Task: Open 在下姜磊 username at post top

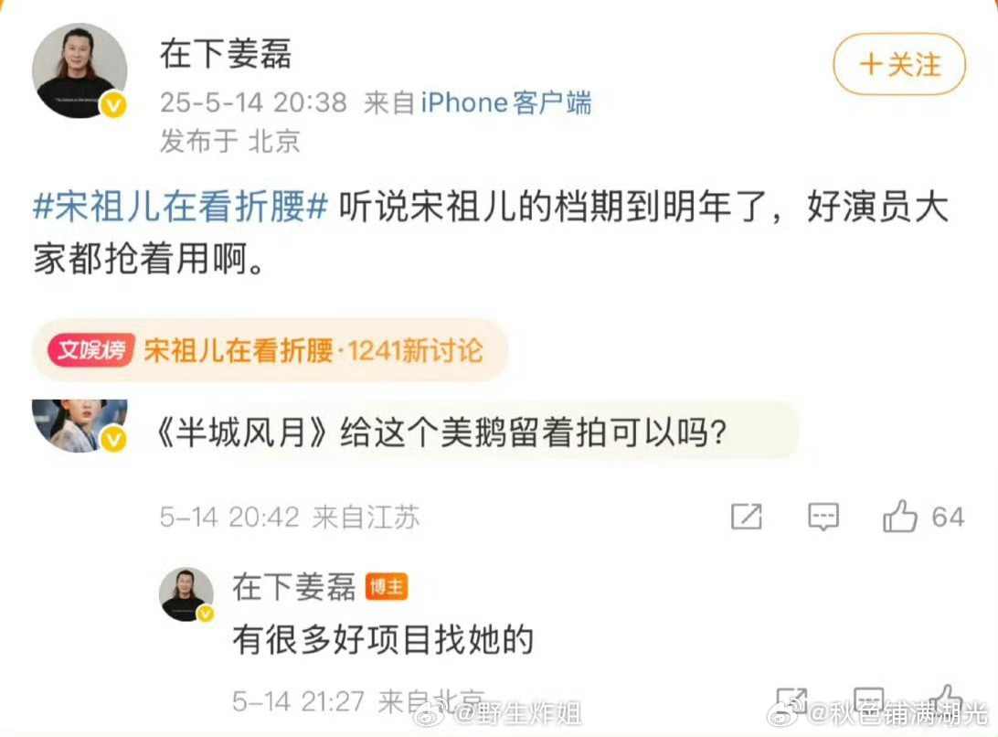Action: coord(226,54)
